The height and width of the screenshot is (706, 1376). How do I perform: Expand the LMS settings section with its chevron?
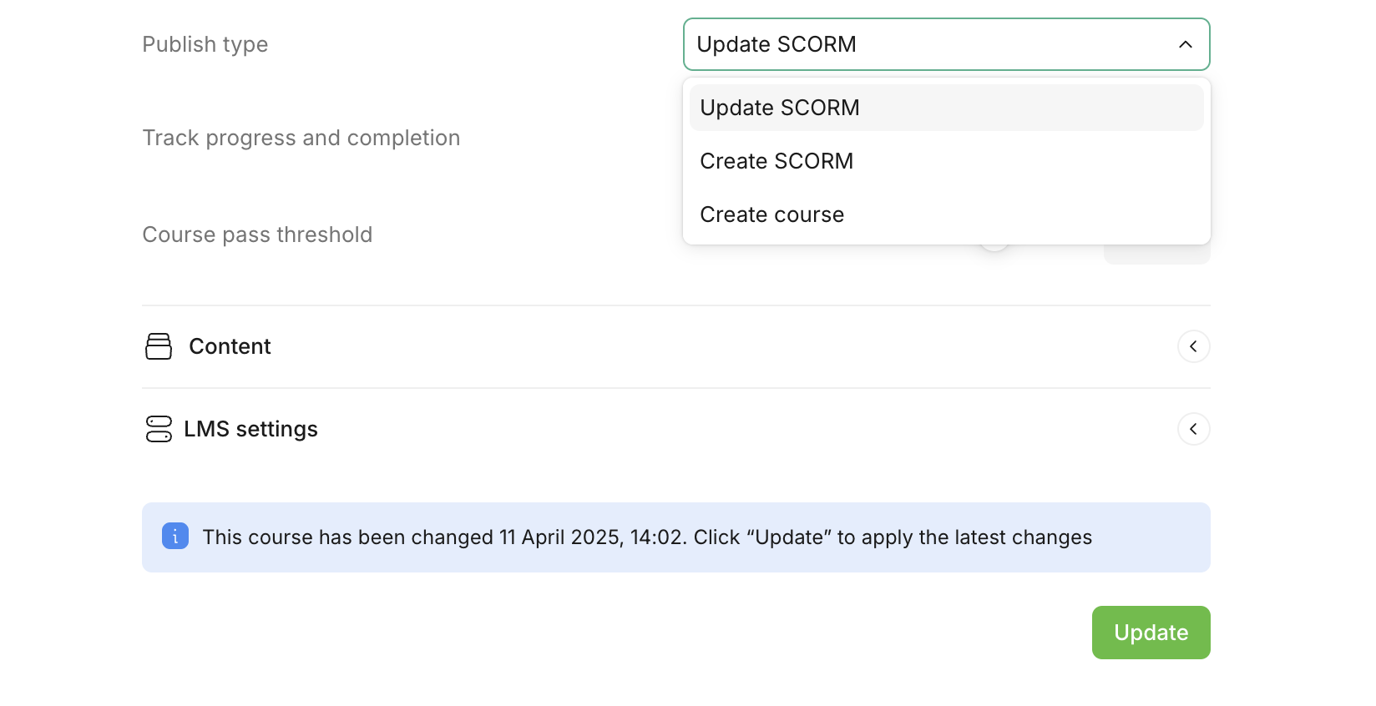click(x=1193, y=429)
